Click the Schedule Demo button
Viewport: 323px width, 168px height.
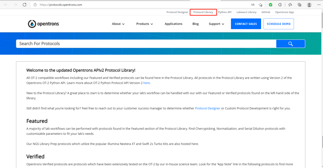(x=279, y=24)
